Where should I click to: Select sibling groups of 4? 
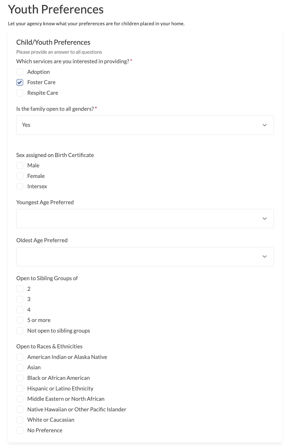point(20,310)
